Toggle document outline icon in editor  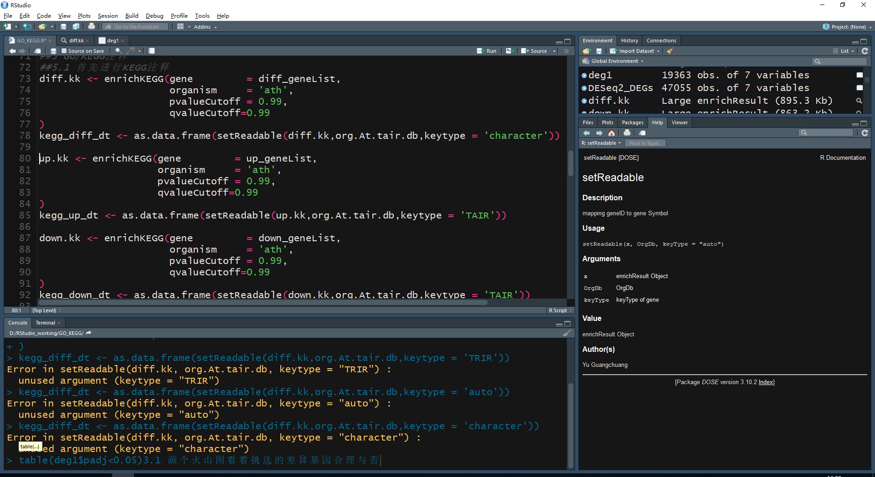pyautogui.click(x=566, y=51)
